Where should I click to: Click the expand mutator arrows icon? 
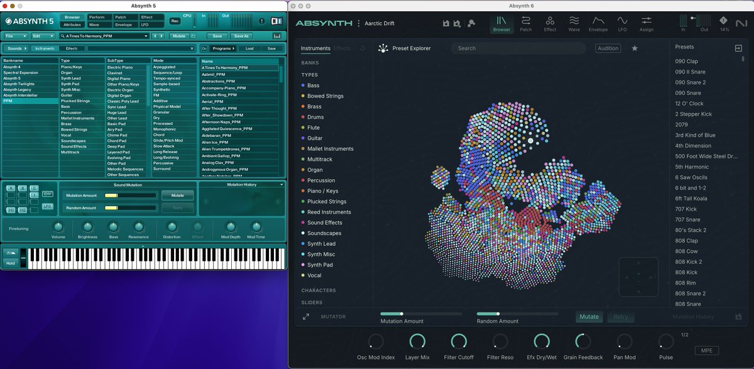[306, 317]
